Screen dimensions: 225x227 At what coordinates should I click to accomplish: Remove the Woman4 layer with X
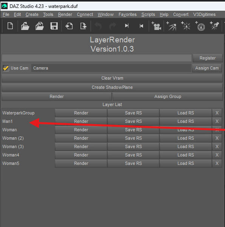pyautogui.click(x=217, y=155)
